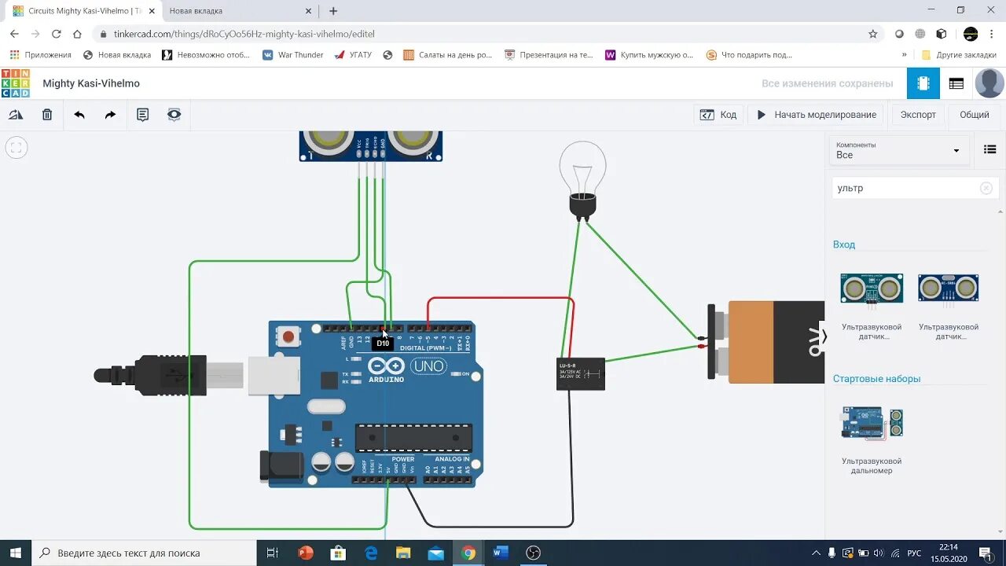Open the Вход category link
Screen dimensions: 1006x566
point(843,244)
